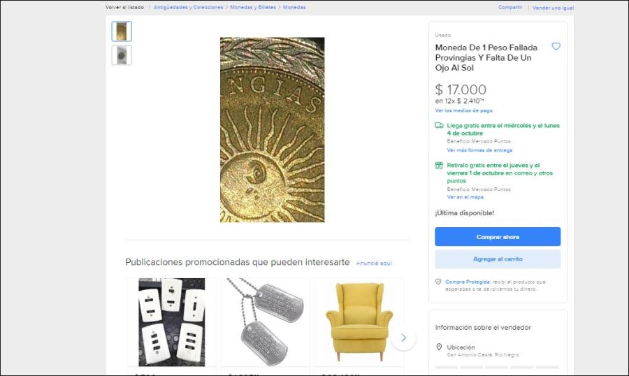Open Ver más formas de entrega
The width and height of the screenshot is (629, 376).
coord(479,150)
